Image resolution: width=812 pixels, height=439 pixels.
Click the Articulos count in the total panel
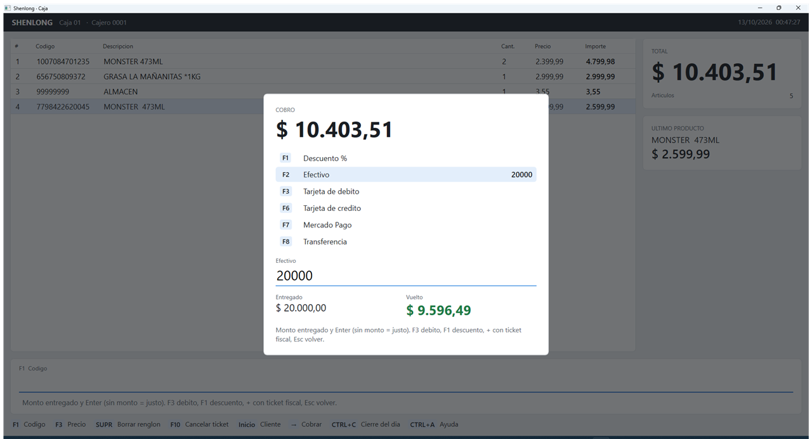[791, 96]
